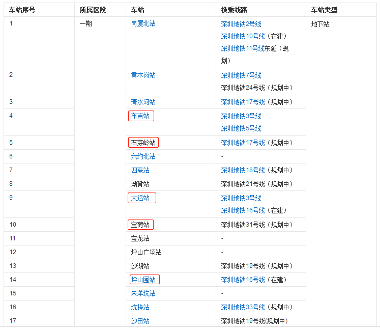This screenshot has height=328, width=380.
Task: Open the 布吉站 station link
Action: coord(140,116)
